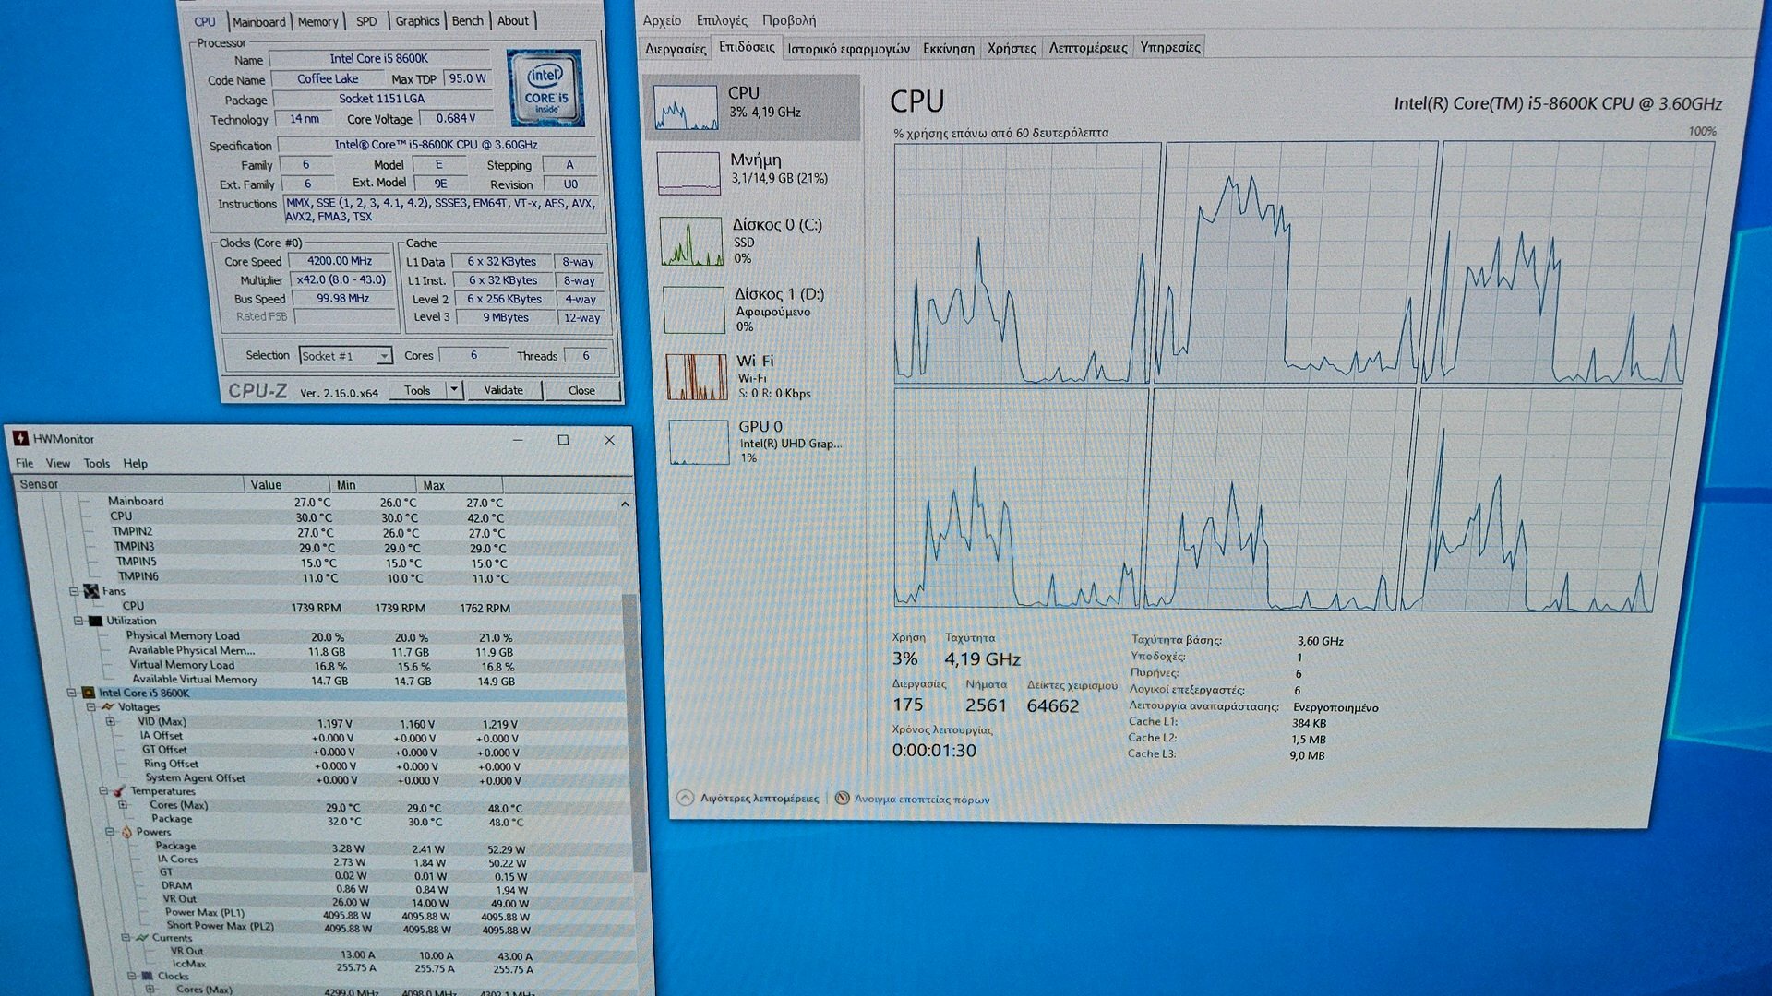The width and height of the screenshot is (1772, 996).
Task: Open the Επιλογές menu in Task Manager
Action: tap(722, 20)
